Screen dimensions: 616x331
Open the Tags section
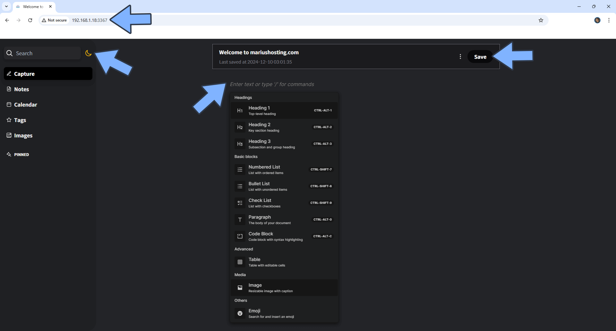(x=48, y=120)
